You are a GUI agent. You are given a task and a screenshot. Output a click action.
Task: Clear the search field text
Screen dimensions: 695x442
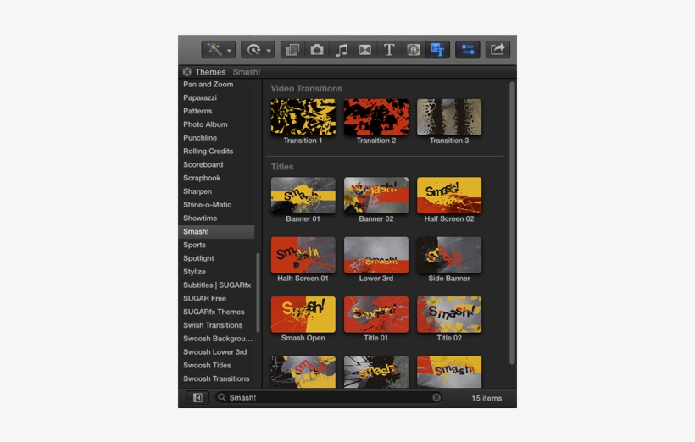pos(436,398)
